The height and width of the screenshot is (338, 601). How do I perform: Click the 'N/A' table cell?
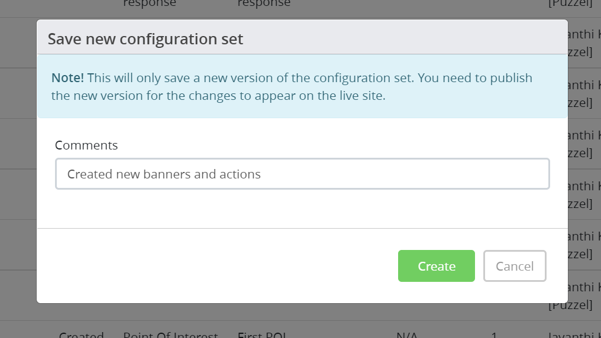(407, 334)
